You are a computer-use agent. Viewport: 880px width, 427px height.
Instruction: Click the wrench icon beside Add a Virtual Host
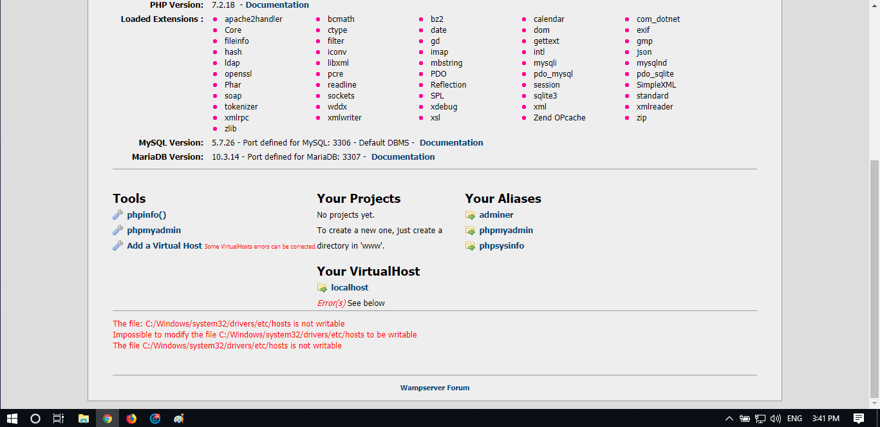(x=118, y=246)
